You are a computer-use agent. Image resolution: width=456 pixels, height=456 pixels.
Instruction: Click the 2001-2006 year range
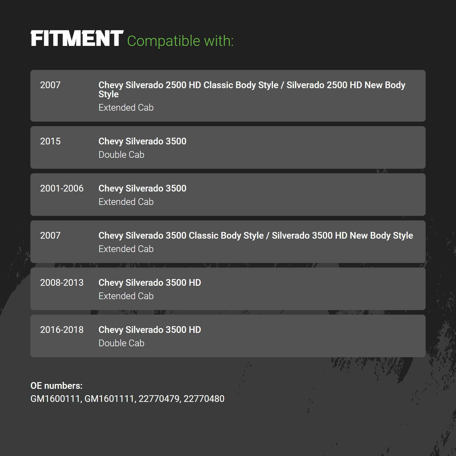(x=62, y=188)
